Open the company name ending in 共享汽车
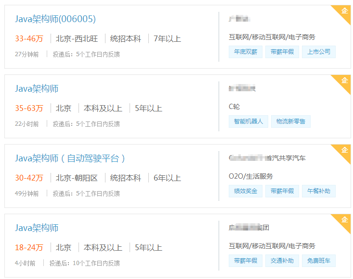The width and height of the screenshot is (353, 279). (x=267, y=158)
